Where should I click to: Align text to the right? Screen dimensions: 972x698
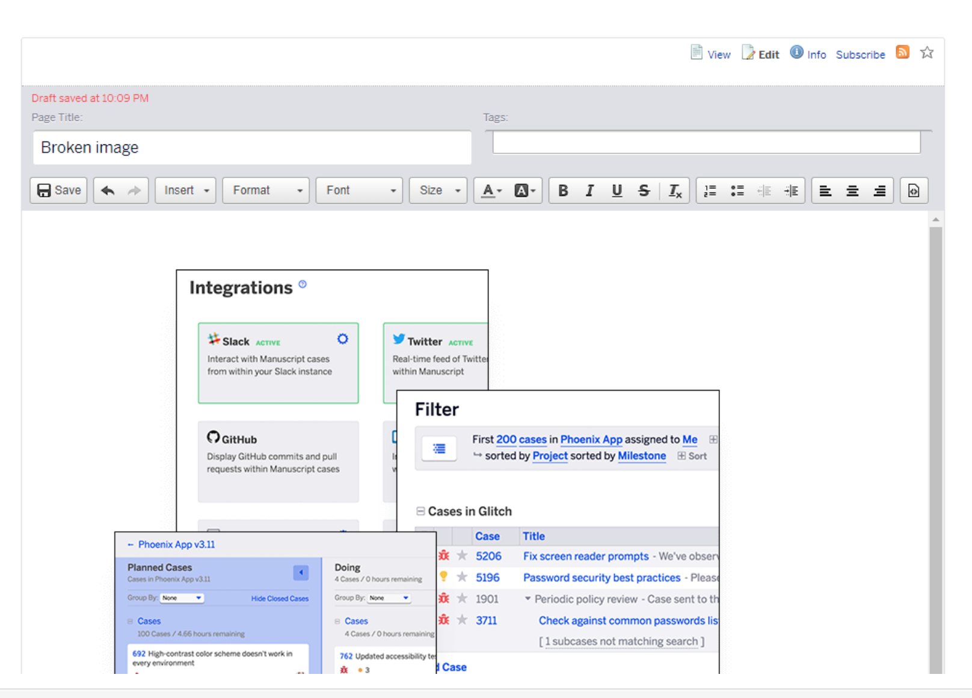coord(879,191)
